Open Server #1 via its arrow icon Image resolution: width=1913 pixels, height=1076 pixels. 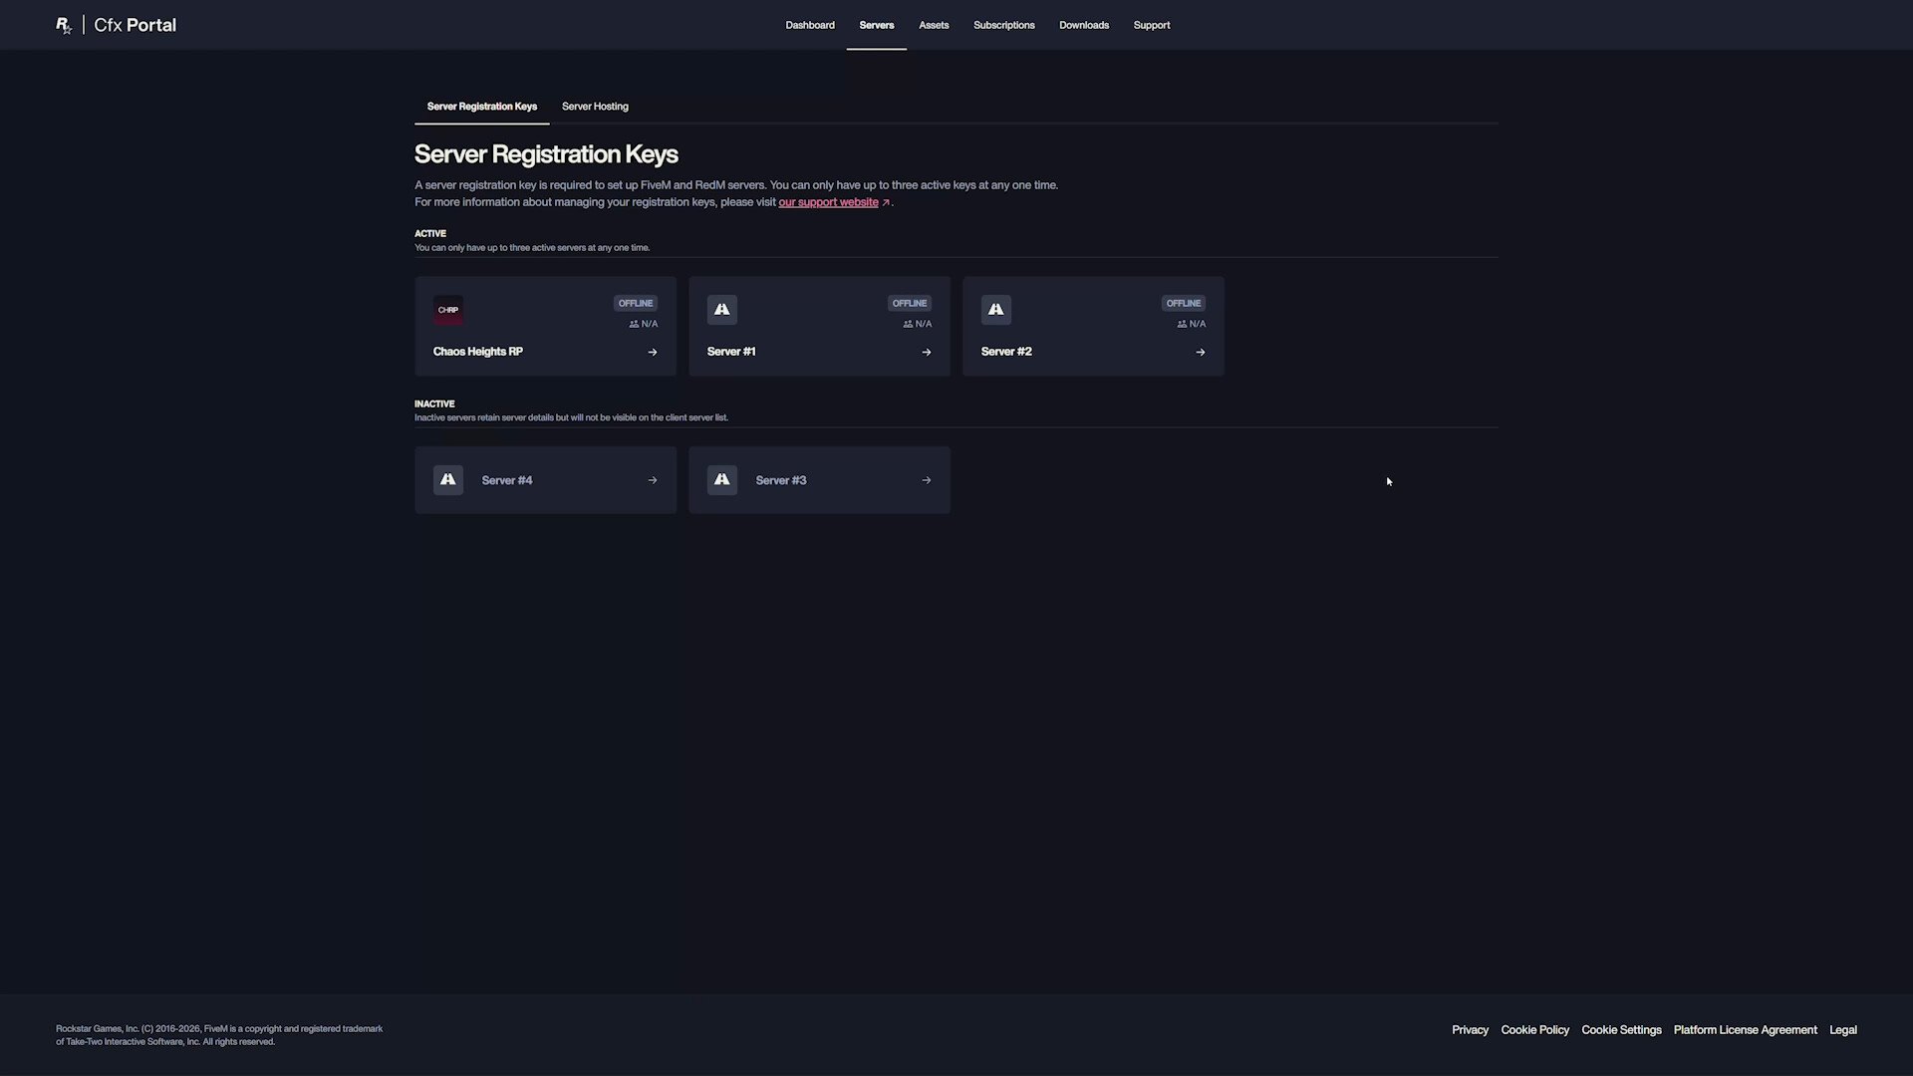[x=927, y=352]
